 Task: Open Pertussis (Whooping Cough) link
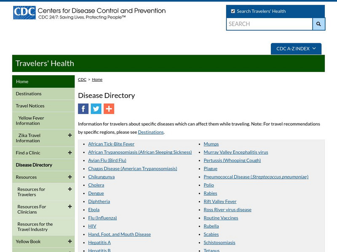233,160
